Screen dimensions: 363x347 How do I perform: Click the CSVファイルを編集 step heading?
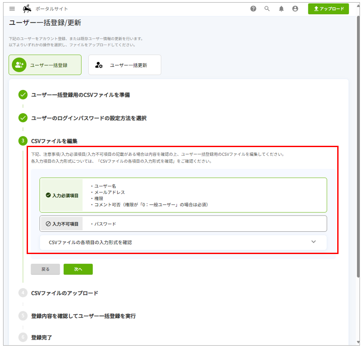54,141
